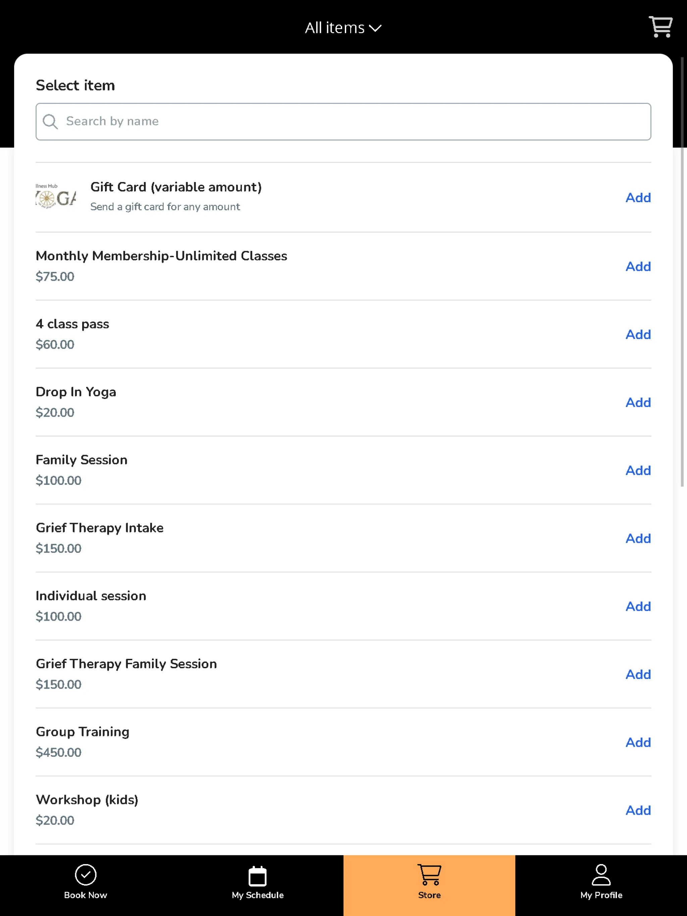
Task: Expand item category filter dropdown
Action: tap(343, 27)
